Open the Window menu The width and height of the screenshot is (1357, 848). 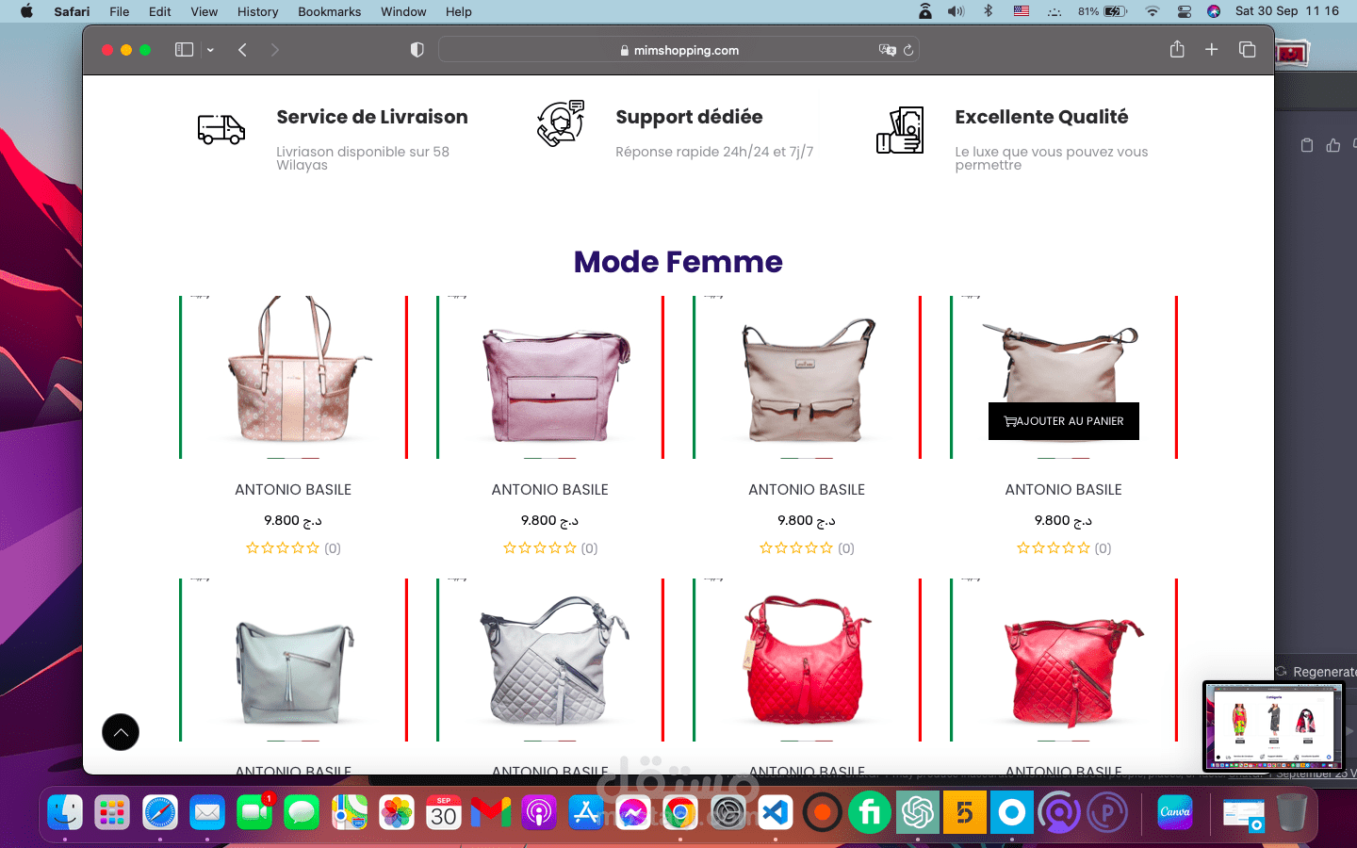coord(403,11)
